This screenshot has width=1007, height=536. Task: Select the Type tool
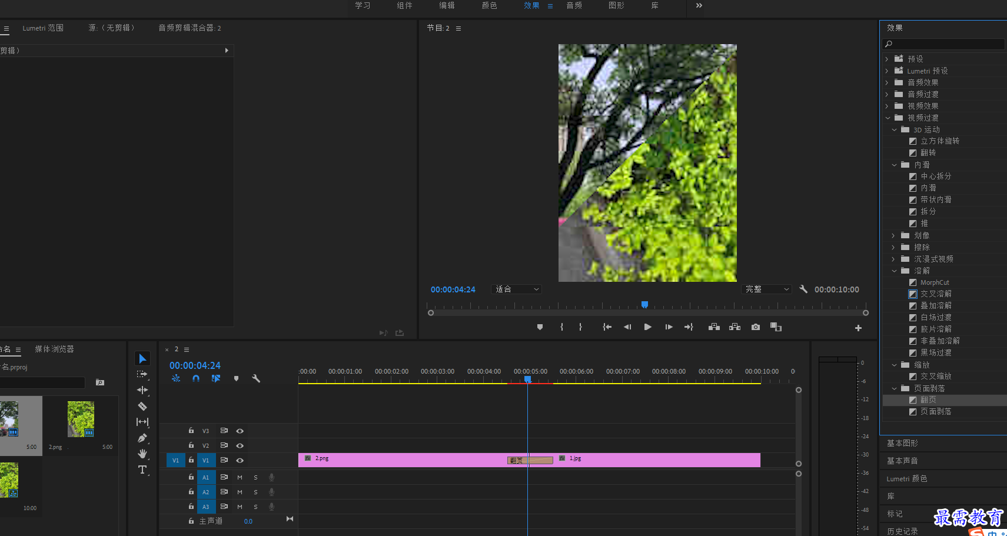pos(142,470)
